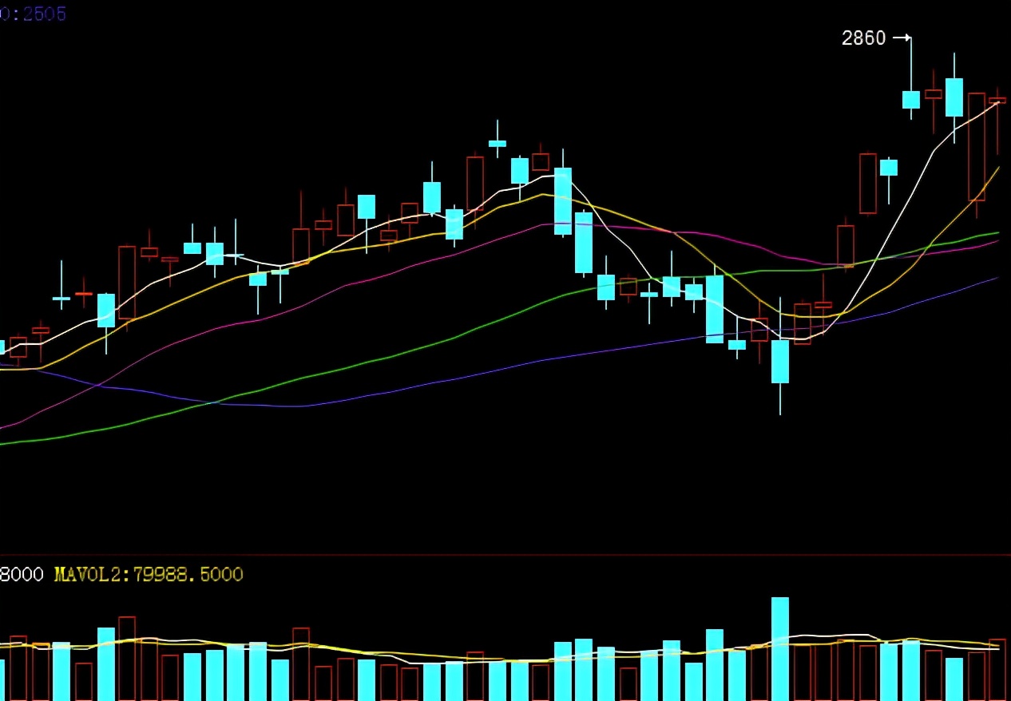This screenshot has height=701, width=1011.
Task: Select the large hollow red candlestick at far right
Action: (x=976, y=147)
